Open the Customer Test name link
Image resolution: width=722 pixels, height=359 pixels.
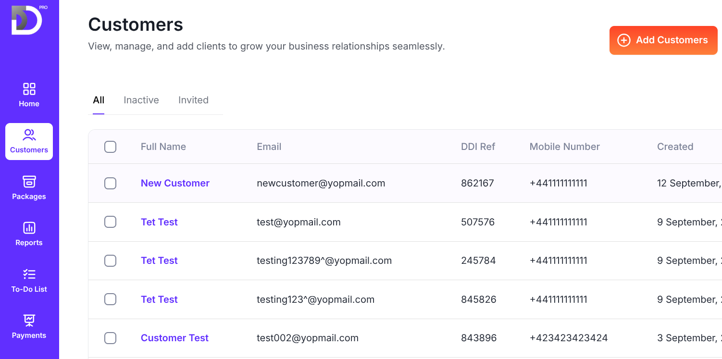(174, 338)
